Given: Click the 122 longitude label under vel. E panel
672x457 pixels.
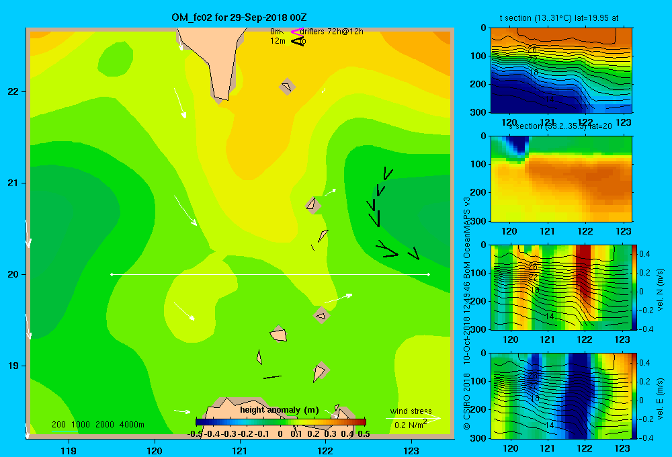Looking at the screenshot, I should tap(585, 448).
